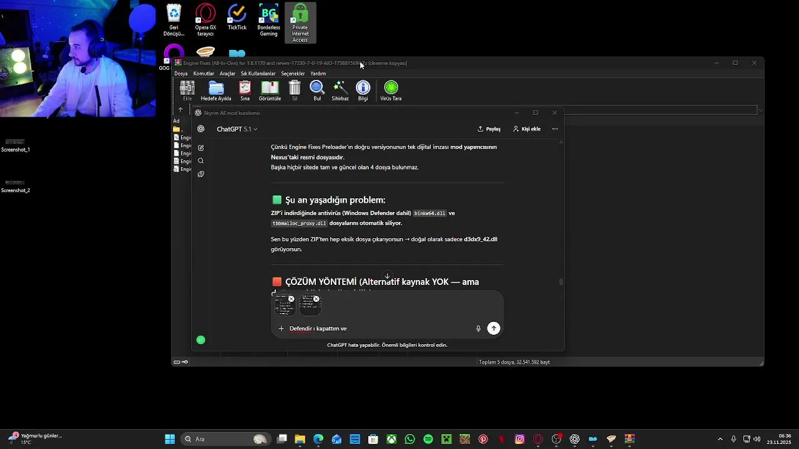This screenshot has width=799, height=449.
Task: Click the Ekle toolbar icon in WinRAR
Action: click(x=187, y=90)
